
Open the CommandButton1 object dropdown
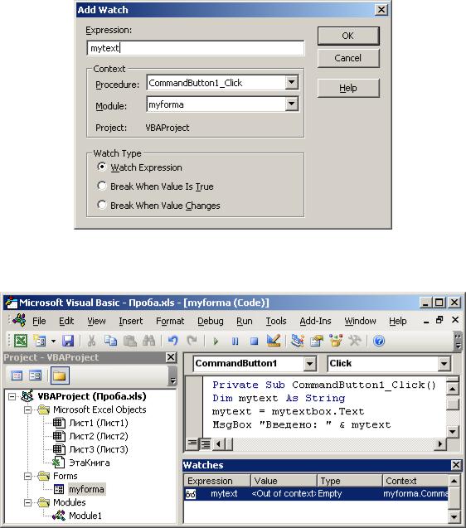[309, 364]
